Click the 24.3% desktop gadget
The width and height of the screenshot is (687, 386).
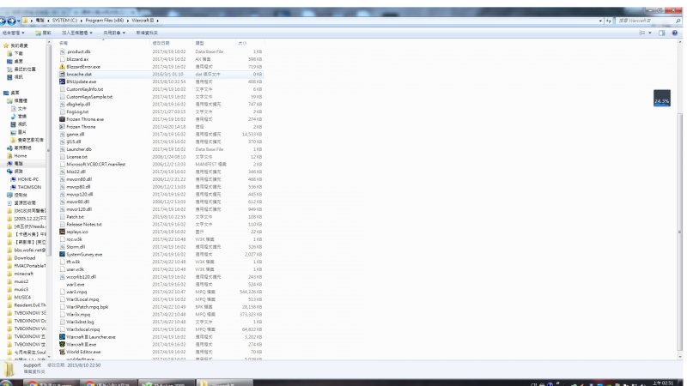(x=661, y=98)
